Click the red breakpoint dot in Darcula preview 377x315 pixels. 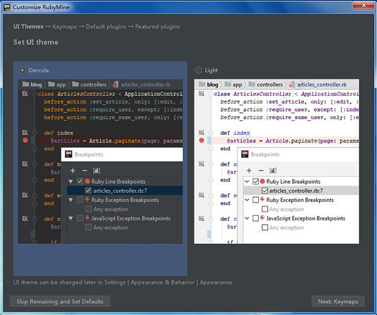pyautogui.click(x=25, y=141)
